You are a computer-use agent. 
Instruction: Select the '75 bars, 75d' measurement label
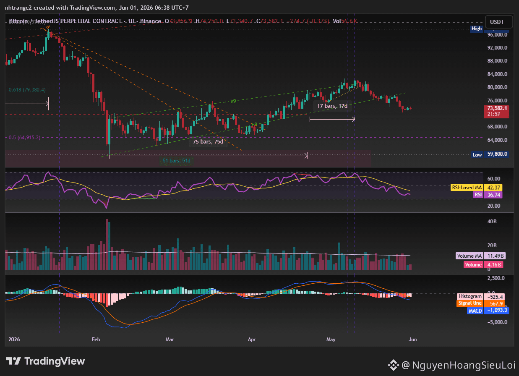[208, 142]
